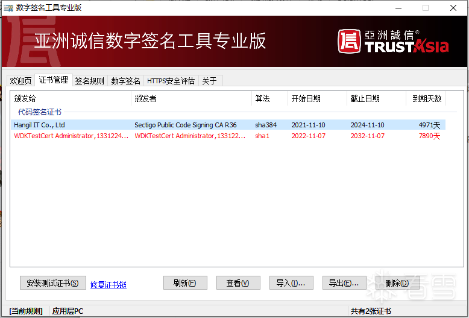Click the TrustAsia logo in the banner

click(x=393, y=41)
